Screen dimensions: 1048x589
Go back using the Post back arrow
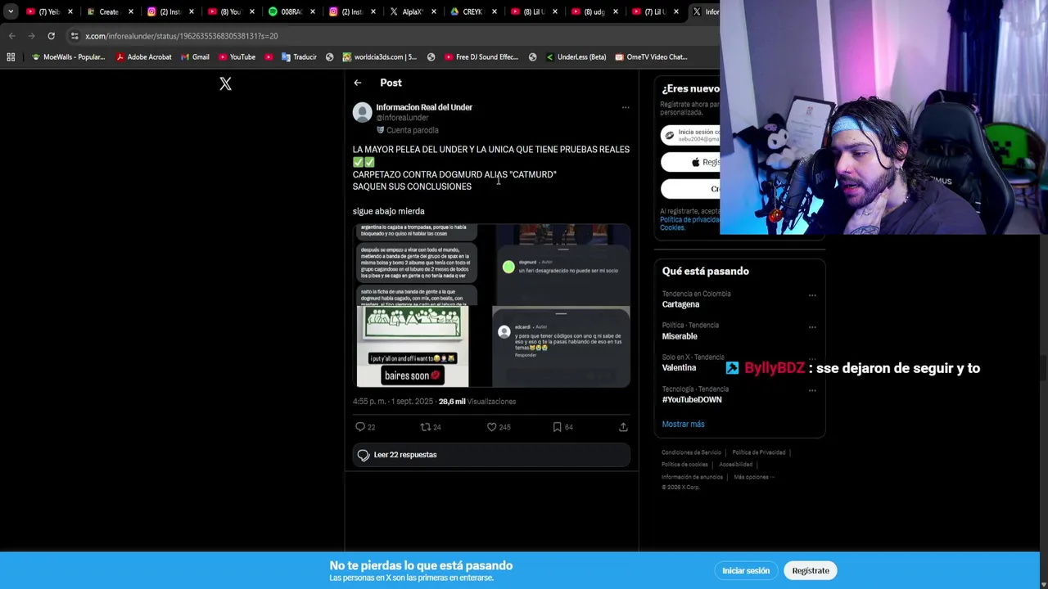point(358,83)
